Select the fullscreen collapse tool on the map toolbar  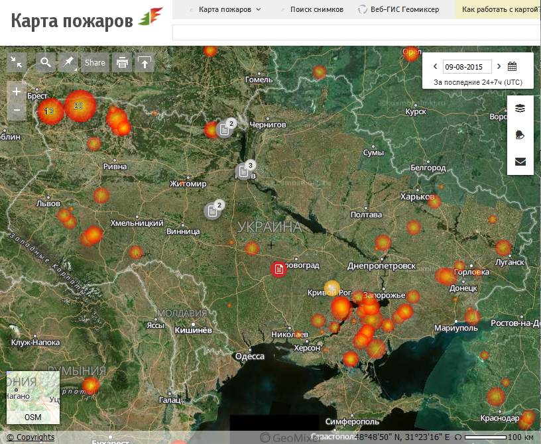click(x=16, y=63)
